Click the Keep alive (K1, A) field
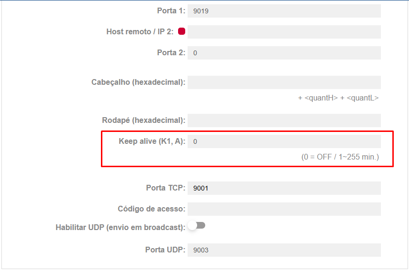The width and height of the screenshot is (409, 271). point(284,141)
